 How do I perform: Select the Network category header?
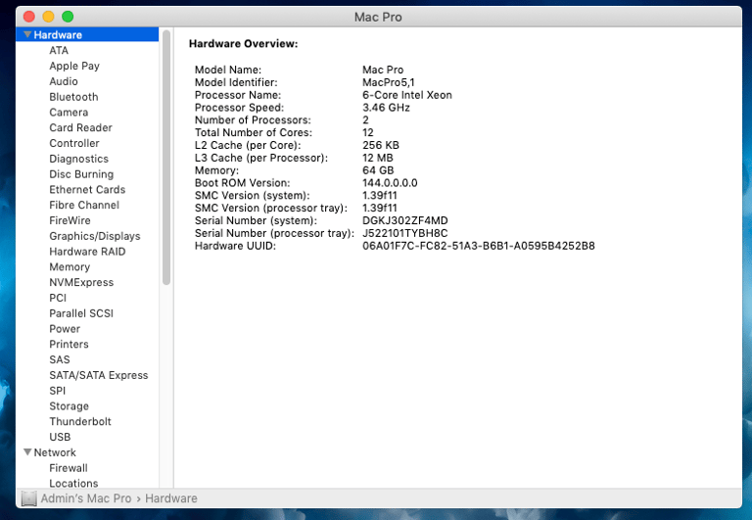coord(55,452)
